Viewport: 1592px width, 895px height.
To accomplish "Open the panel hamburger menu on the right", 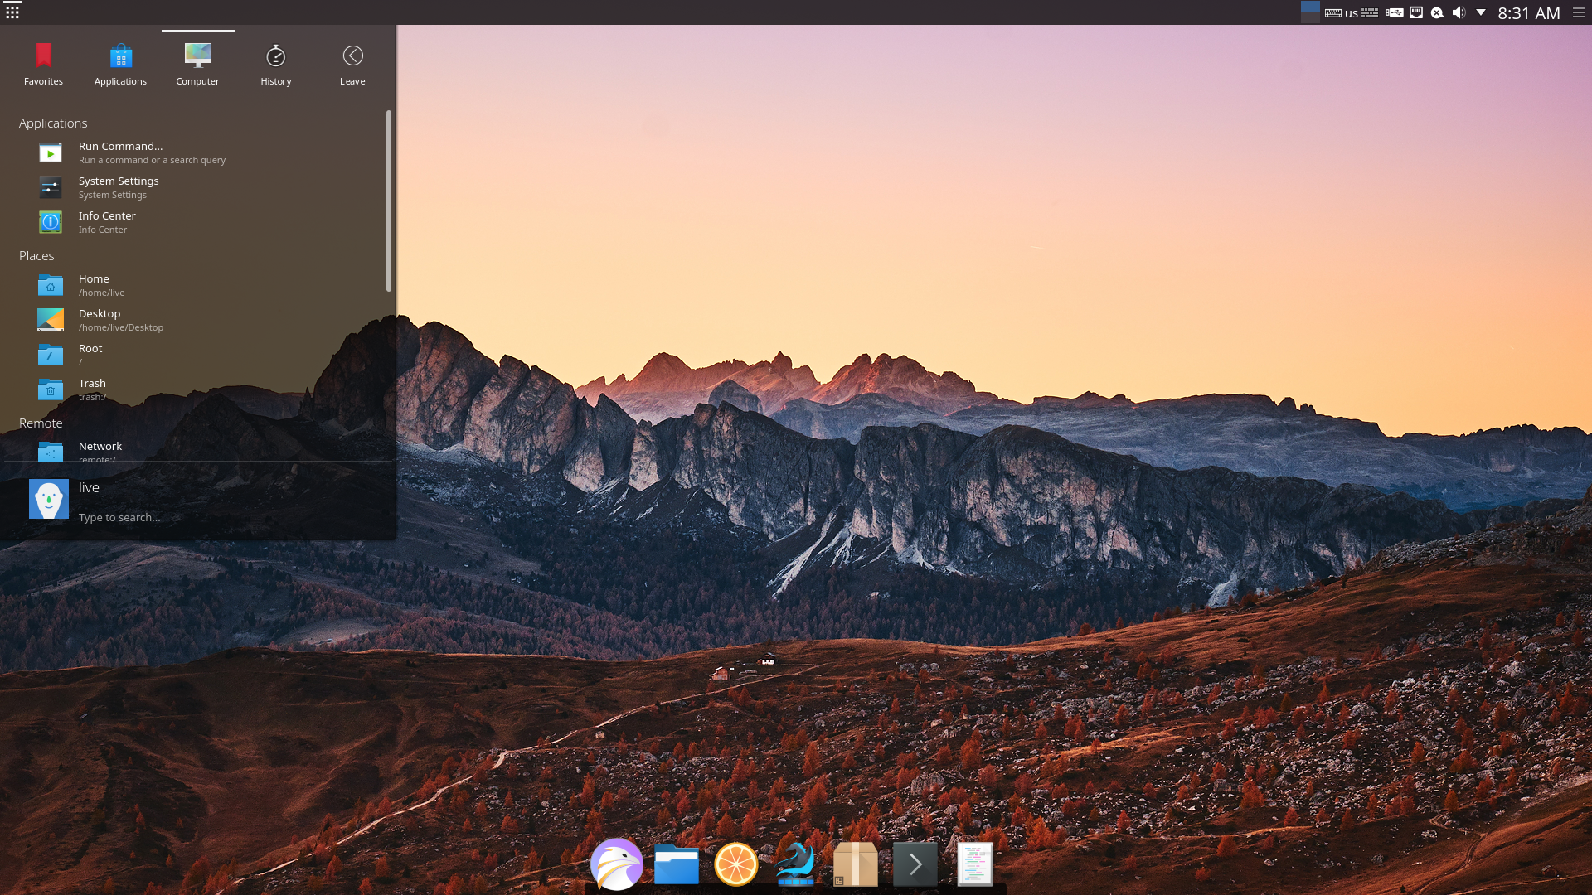I will (x=1578, y=12).
